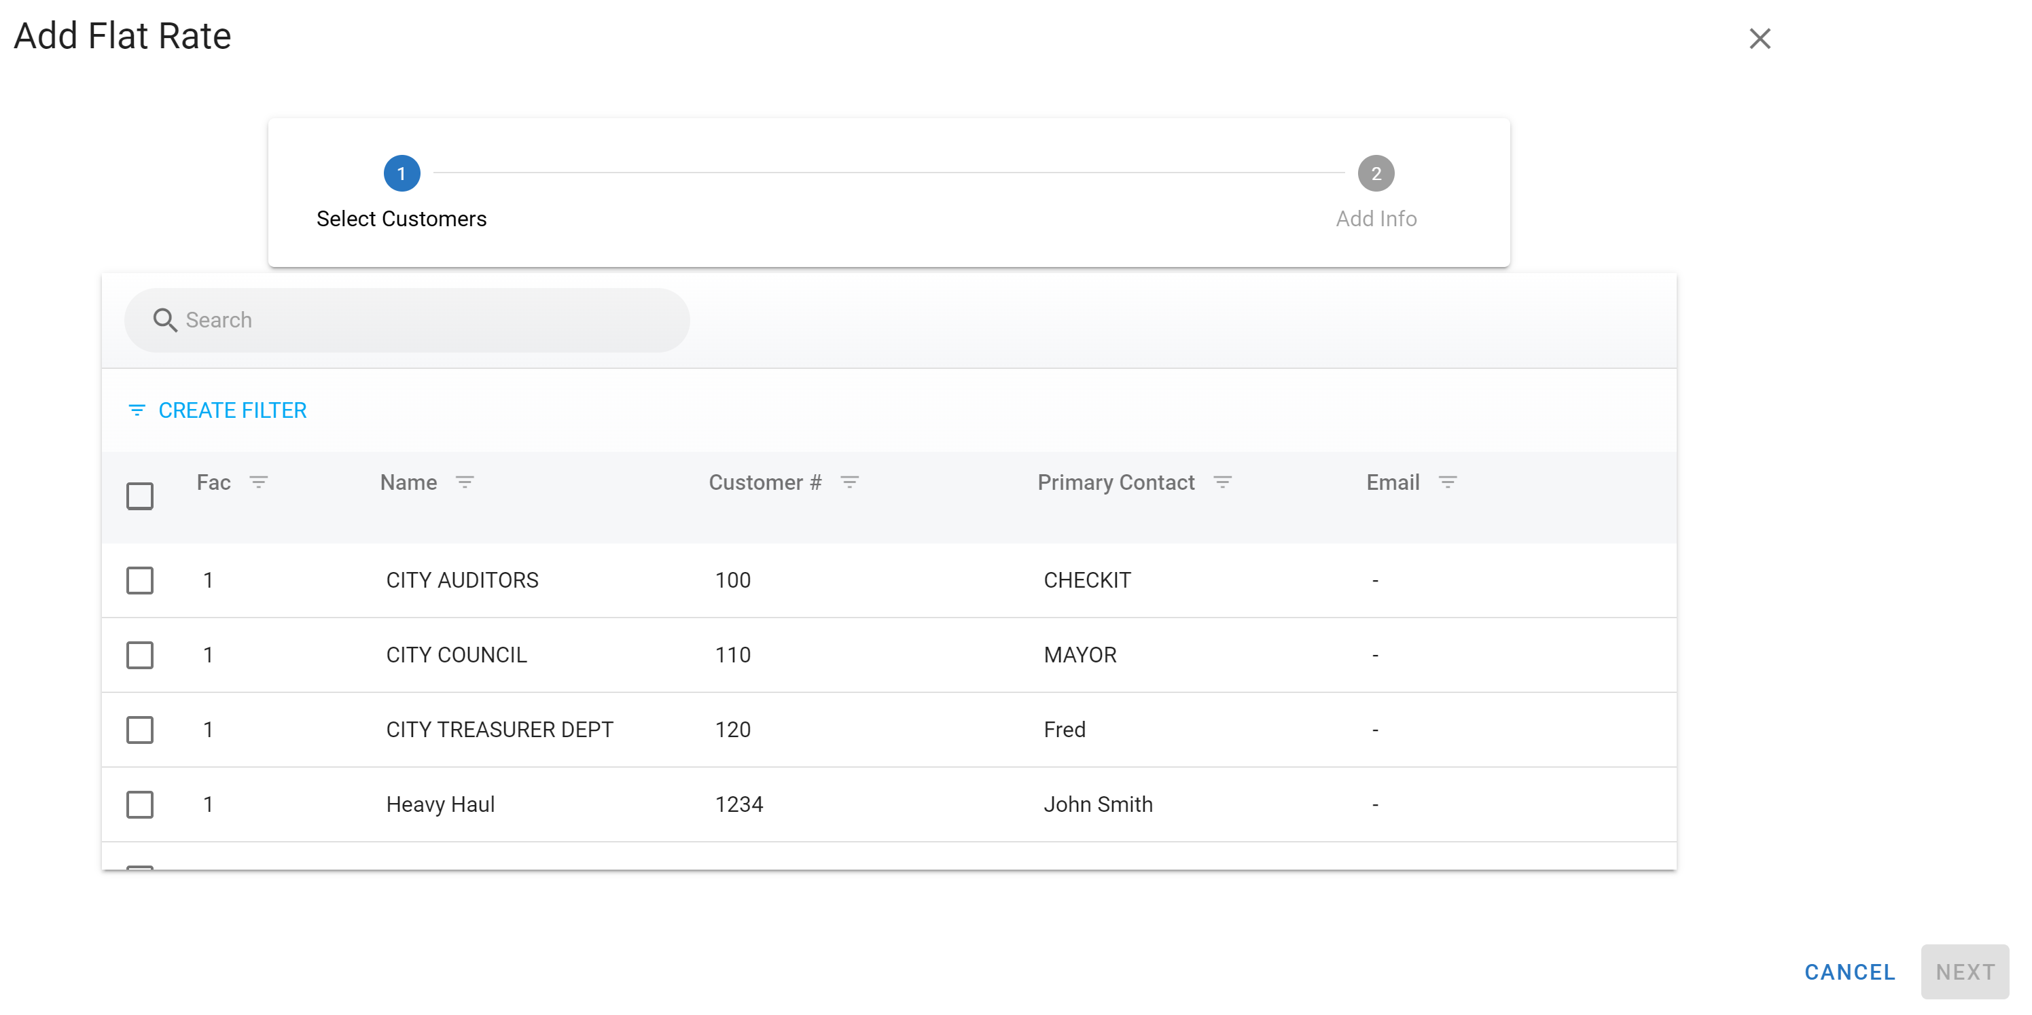Image resolution: width=2032 pixels, height=1015 pixels.
Task: Open the Name column filter icon
Action: coord(465,482)
